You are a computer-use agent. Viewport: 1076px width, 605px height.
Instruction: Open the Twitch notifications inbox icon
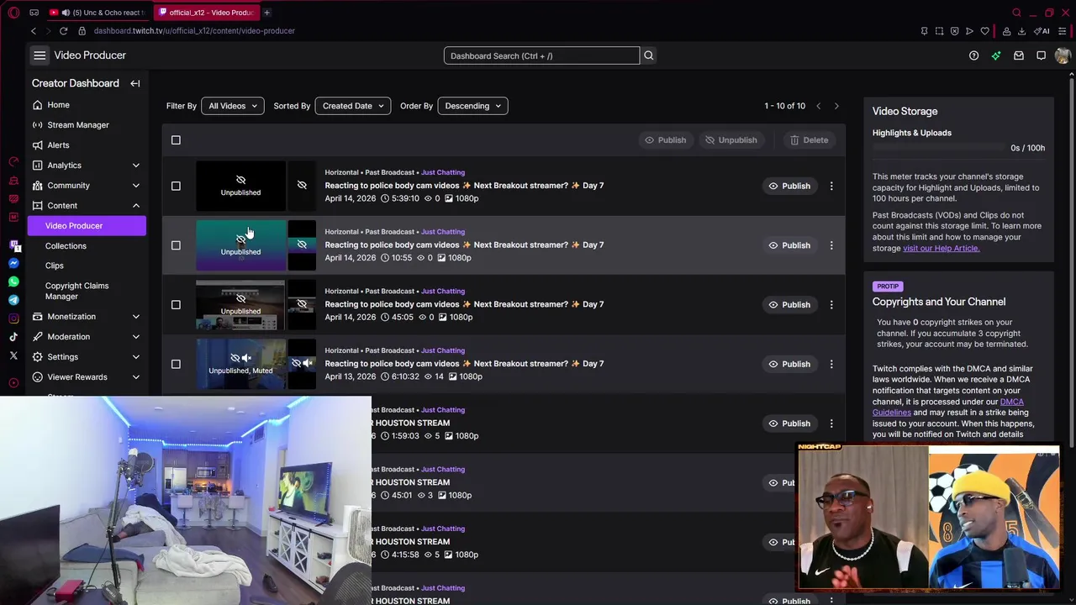click(x=1019, y=55)
